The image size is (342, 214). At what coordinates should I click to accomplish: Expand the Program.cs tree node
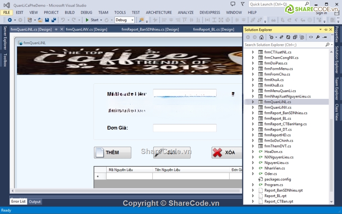click(x=253, y=185)
